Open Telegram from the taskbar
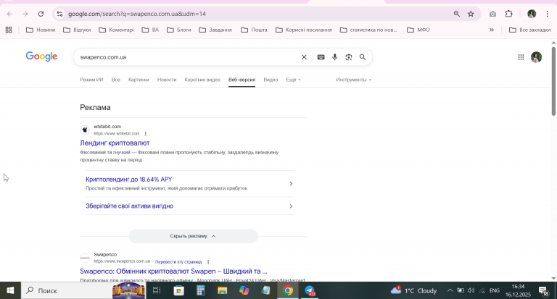The image size is (557, 299). point(310,290)
